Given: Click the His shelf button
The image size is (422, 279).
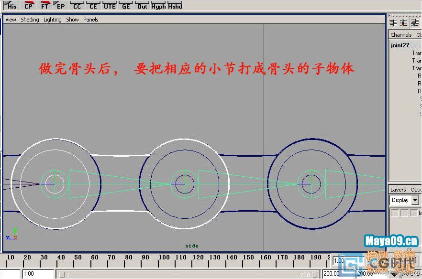Looking at the screenshot, I should click(11, 5).
